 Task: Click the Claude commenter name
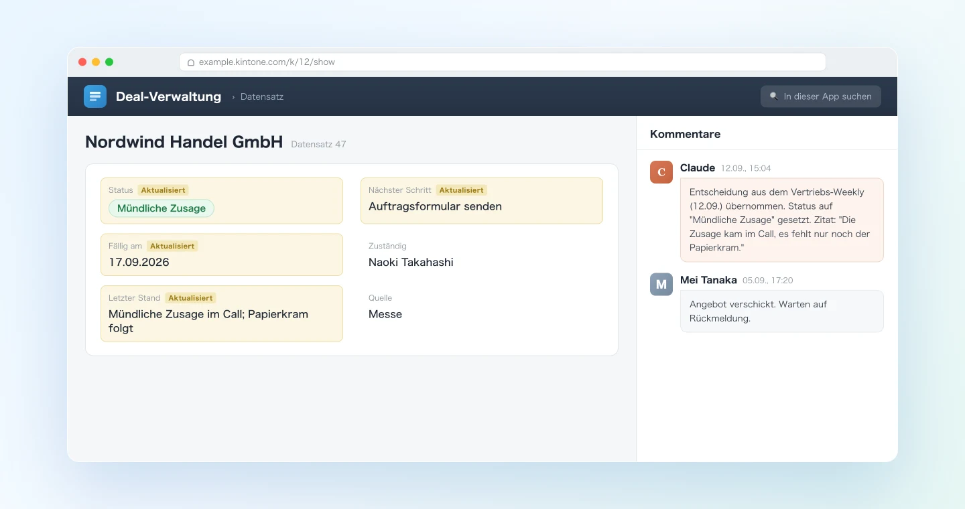point(698,167)
